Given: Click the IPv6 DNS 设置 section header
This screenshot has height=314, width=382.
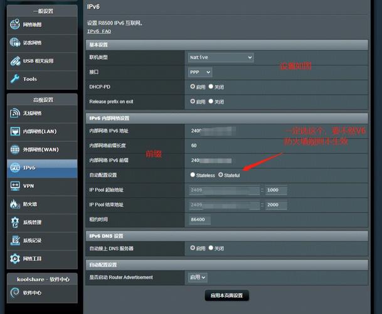Looking at the screenshot, I should [x=226, y=236].
